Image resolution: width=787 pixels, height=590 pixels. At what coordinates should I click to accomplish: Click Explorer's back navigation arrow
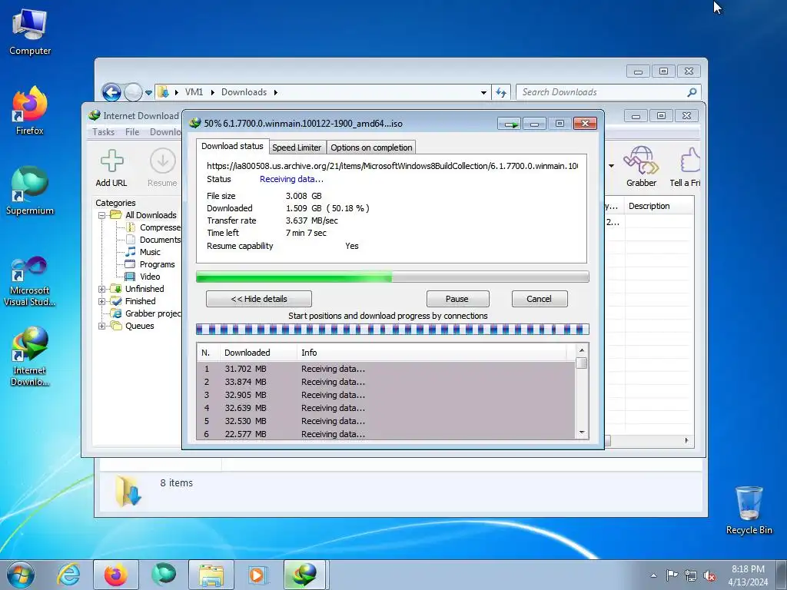pos(111,92)
